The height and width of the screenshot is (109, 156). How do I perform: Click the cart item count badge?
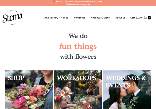pyautogui.click(x=149, y=18)
